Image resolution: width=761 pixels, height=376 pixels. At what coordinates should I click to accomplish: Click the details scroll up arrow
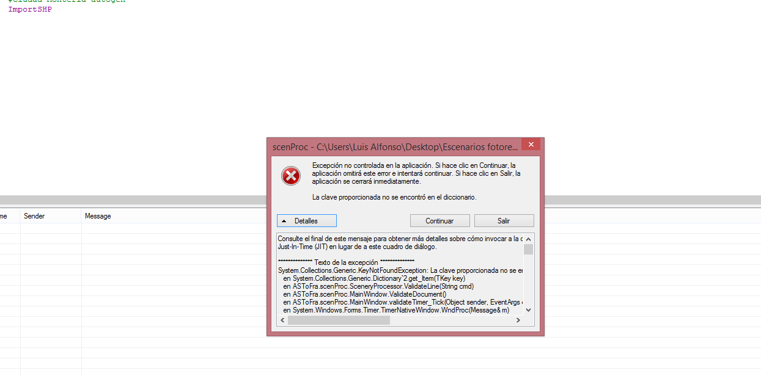(x=528, y=239)
